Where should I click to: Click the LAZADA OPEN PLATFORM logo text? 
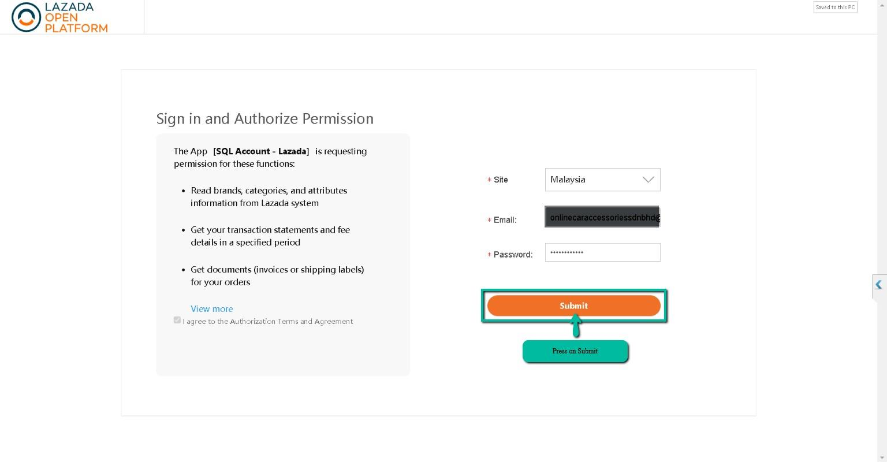pyautogui.click(x=76, y=17)
